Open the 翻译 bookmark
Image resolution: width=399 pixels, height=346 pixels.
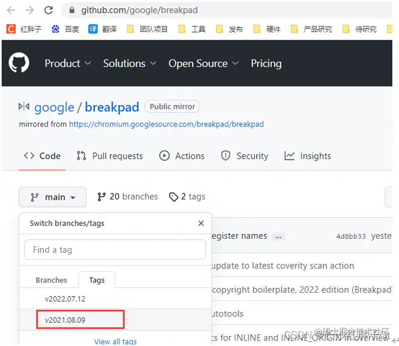(x=103, y=29)
